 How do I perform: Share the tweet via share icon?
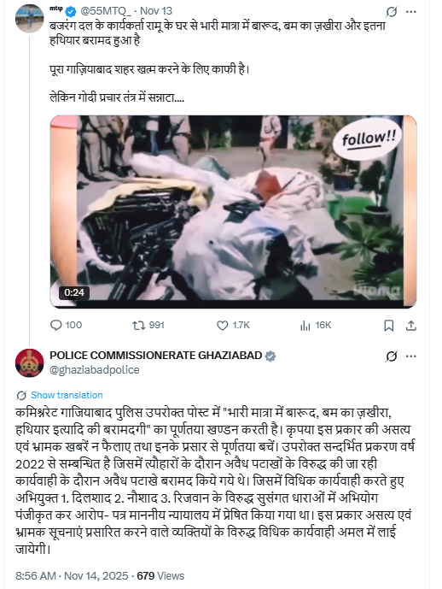point(411,326)
